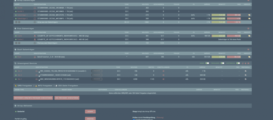
Task: Toggle the DISKS switch in Unassigned Devices
Action: 207,63
